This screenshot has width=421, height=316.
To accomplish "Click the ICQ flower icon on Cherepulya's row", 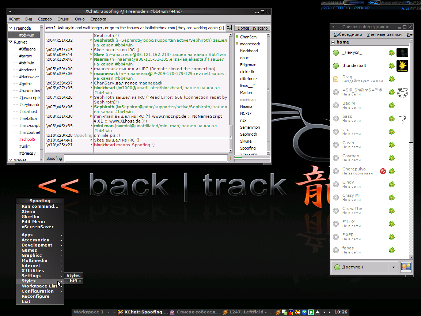I will [x=392, y=171].
